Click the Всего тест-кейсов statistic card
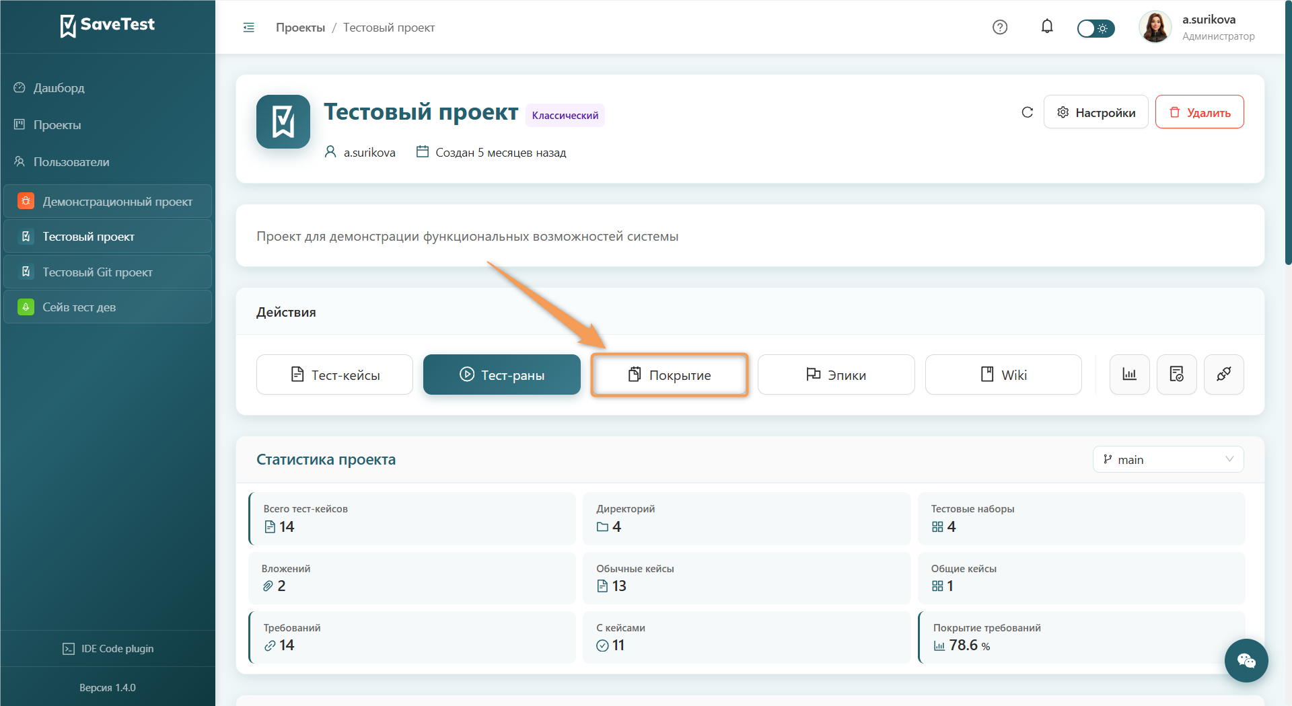The image size is (1292, 706). (x=412, y=518)
